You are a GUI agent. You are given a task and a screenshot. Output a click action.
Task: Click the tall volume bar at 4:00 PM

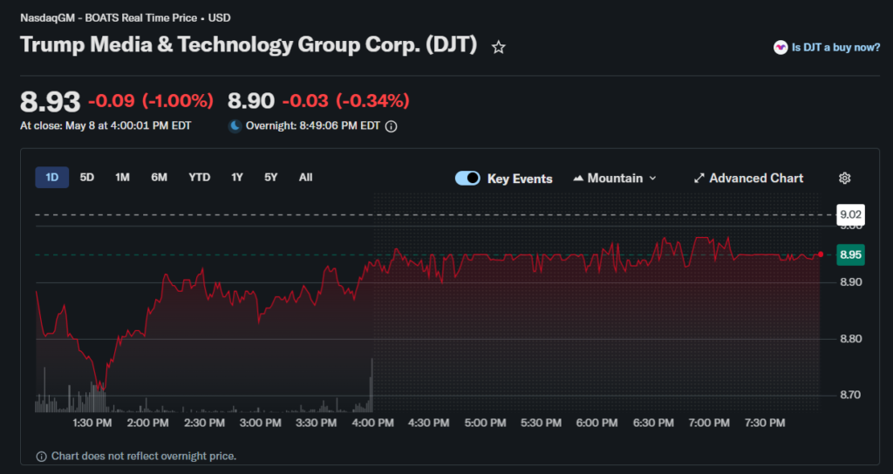tap(372, 385)
